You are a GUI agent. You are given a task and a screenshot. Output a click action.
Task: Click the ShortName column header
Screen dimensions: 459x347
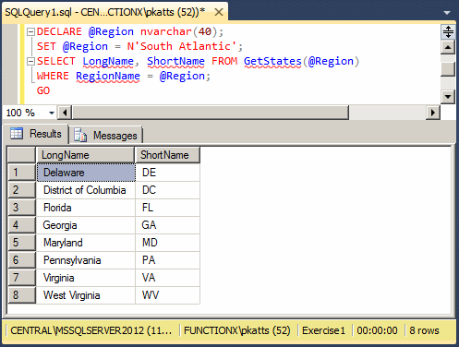coord(167,155)
